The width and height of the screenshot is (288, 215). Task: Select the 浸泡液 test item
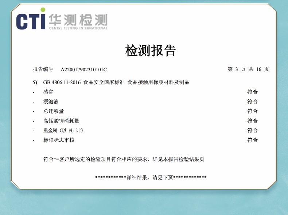point(51,101)
